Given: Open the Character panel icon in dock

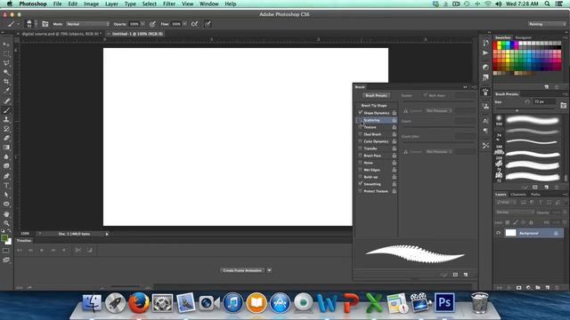Looking at the screenshot, I should pyautogui.click(x=485, y=121).
